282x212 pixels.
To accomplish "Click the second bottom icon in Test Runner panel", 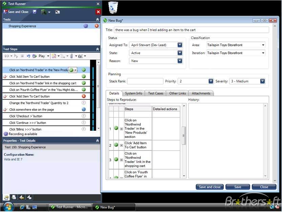I will click(x=14, y=197).
